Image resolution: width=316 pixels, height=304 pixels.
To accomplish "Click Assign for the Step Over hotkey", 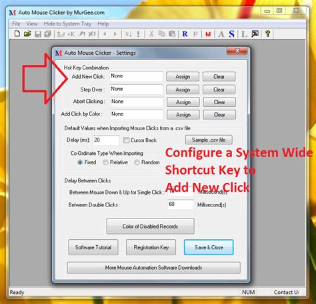I will pyautogui.click(x=183, y=90).
